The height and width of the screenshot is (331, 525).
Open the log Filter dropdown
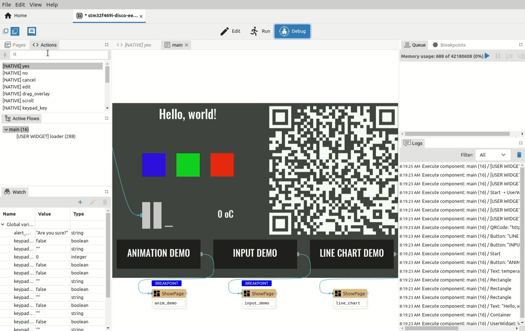pyautogui.click(x=493, y=155)
